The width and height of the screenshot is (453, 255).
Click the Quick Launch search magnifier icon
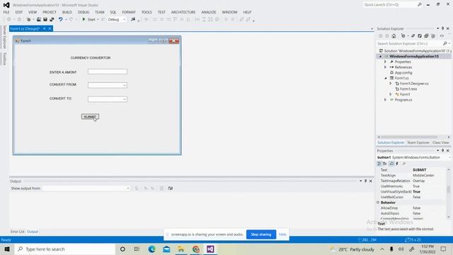click(420, 5)
